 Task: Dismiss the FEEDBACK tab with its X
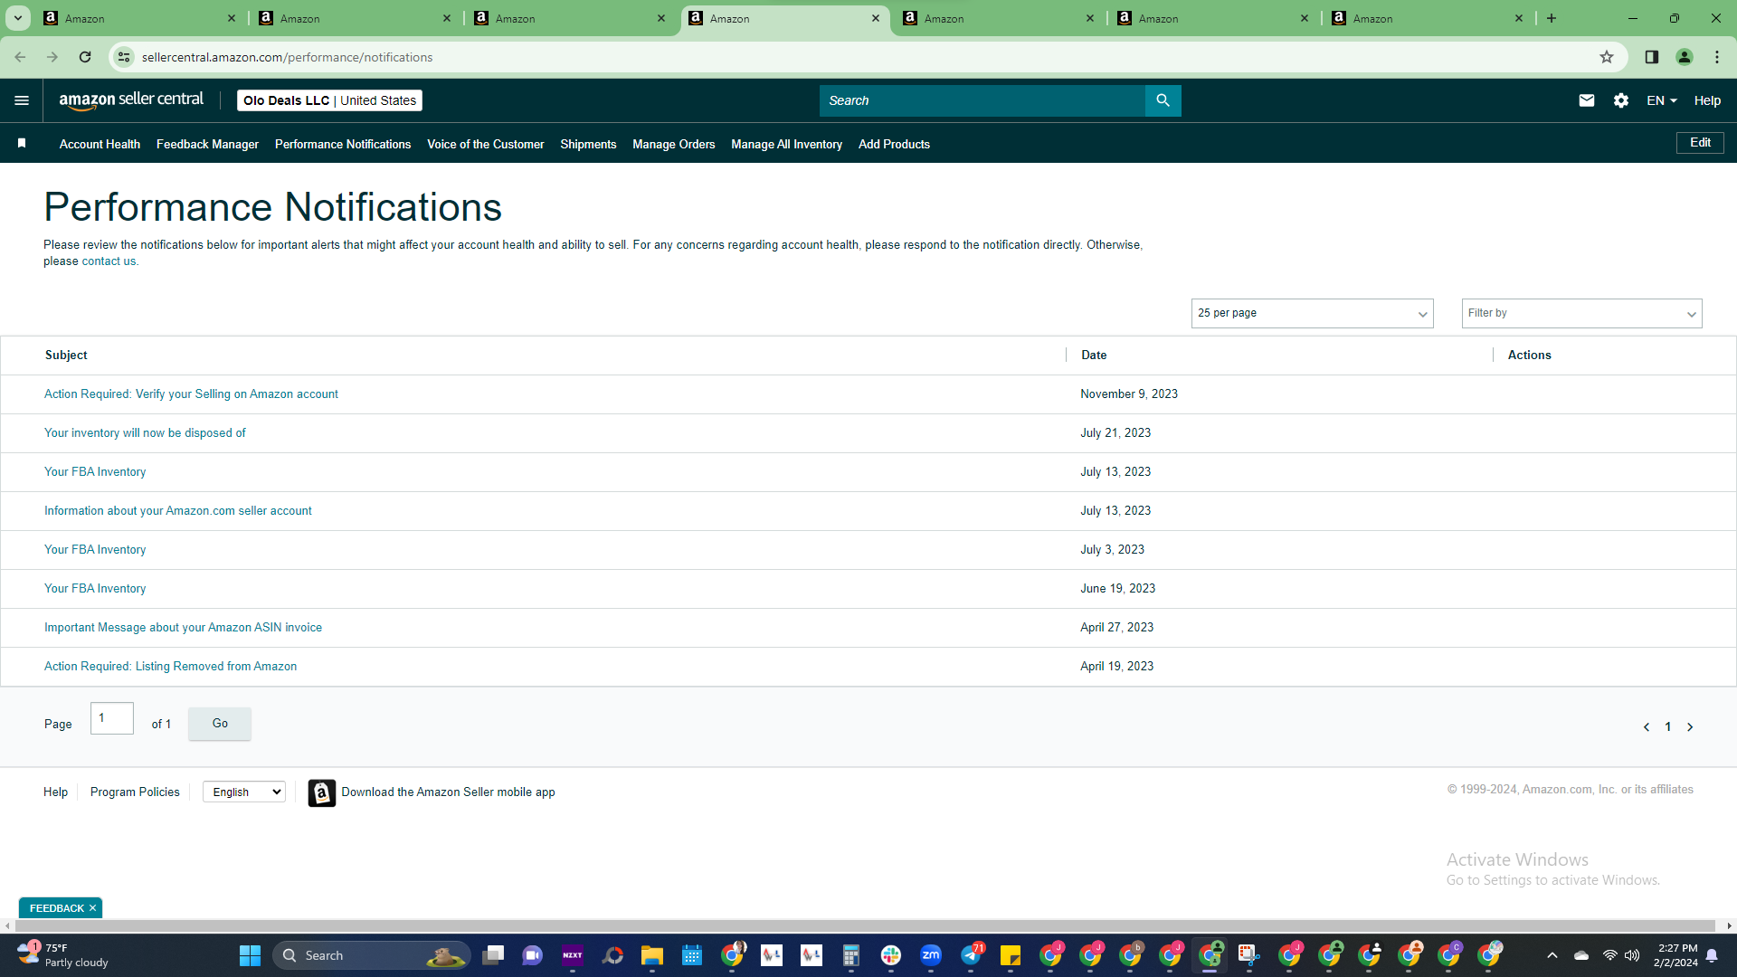92,908
